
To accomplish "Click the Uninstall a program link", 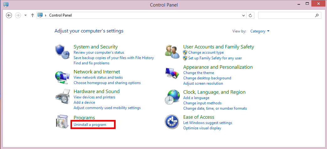I will click(90, 125).
